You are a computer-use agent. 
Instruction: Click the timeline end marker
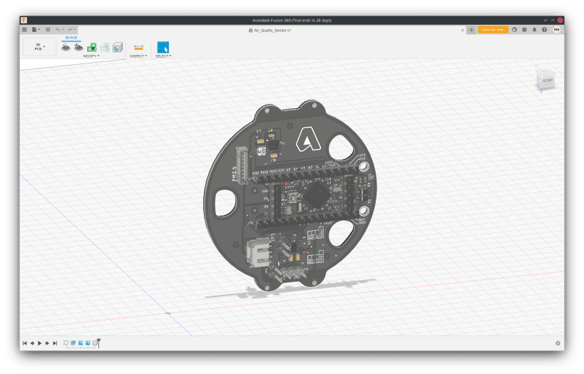[x=98, y=343]
